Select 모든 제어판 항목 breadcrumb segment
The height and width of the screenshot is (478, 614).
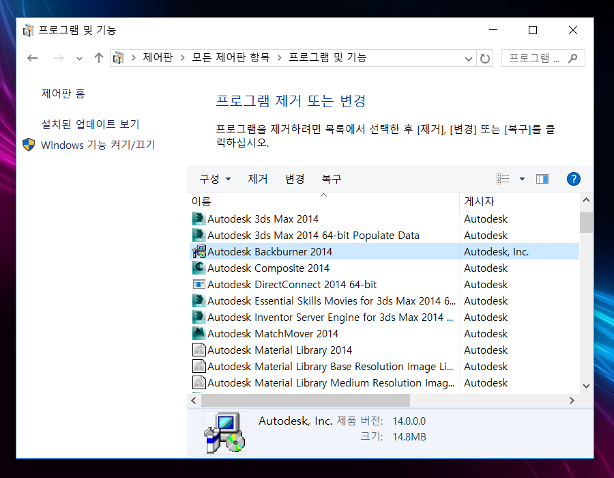click(x=231, y=57)
